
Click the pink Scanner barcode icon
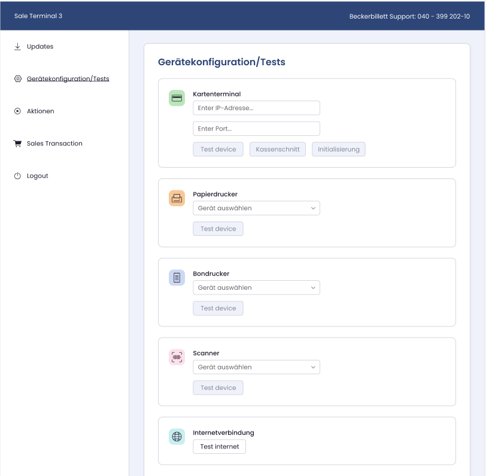(177, 357)
